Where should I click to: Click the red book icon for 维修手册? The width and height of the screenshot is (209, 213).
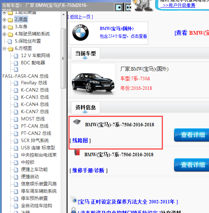click(x=77, y=152)
